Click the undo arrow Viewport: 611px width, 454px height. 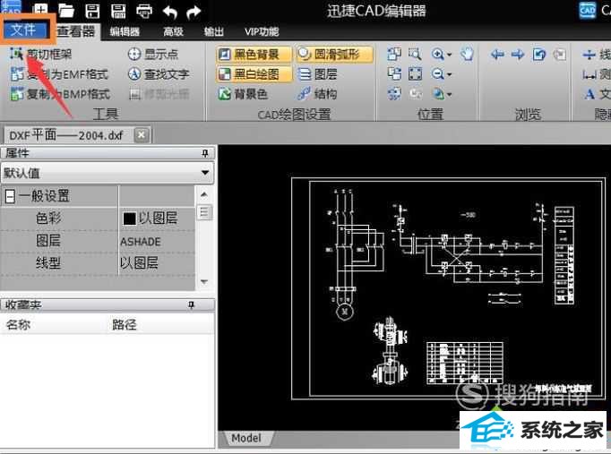tap(170, 12)
